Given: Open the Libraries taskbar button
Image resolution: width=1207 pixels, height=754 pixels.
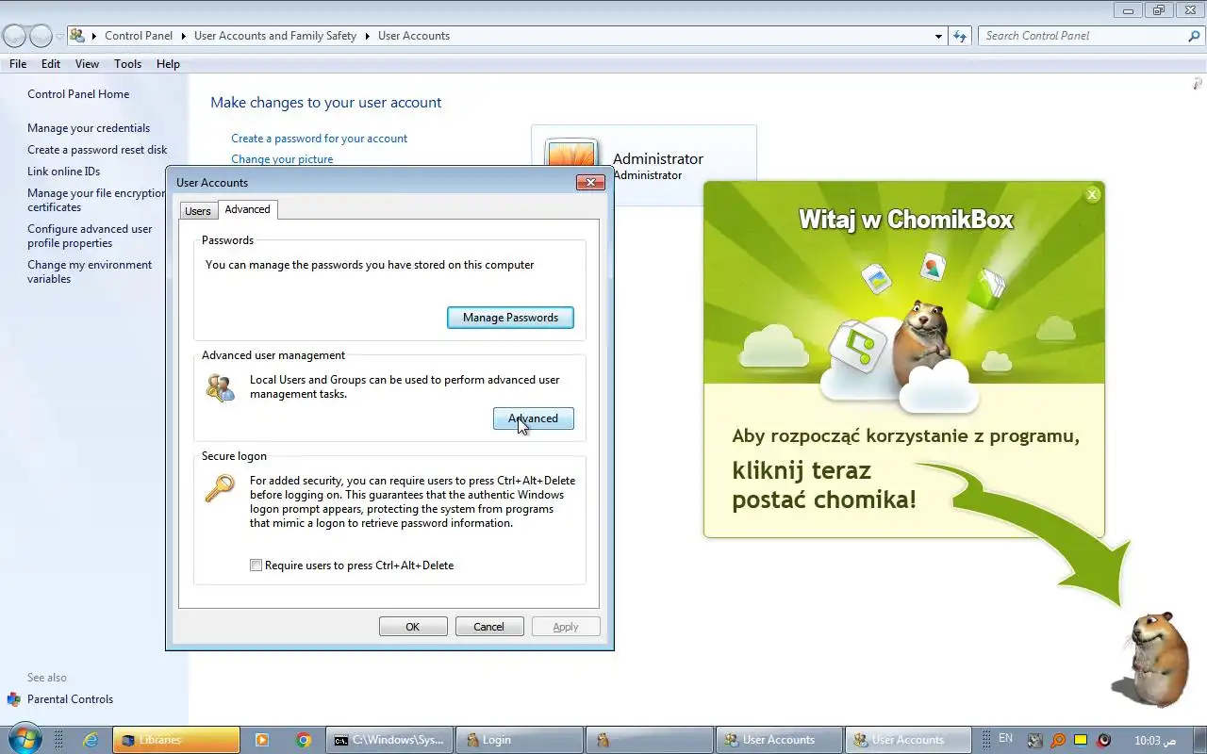Looking at the screenshot, I should click(176, 740).
